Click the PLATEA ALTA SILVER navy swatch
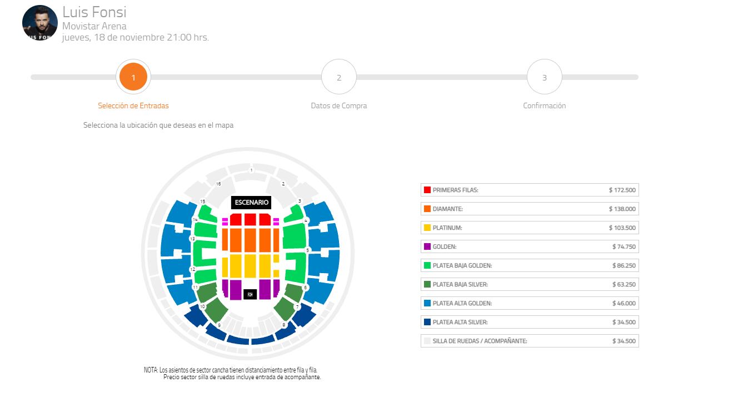Screen dimensions: 738x413 tap(427, 322)
